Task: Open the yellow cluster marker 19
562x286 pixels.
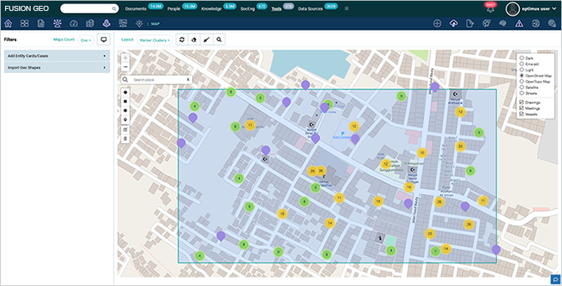Action: point(282,214)
